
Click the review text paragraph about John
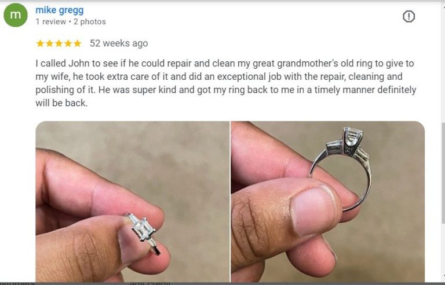coord(225,83)
